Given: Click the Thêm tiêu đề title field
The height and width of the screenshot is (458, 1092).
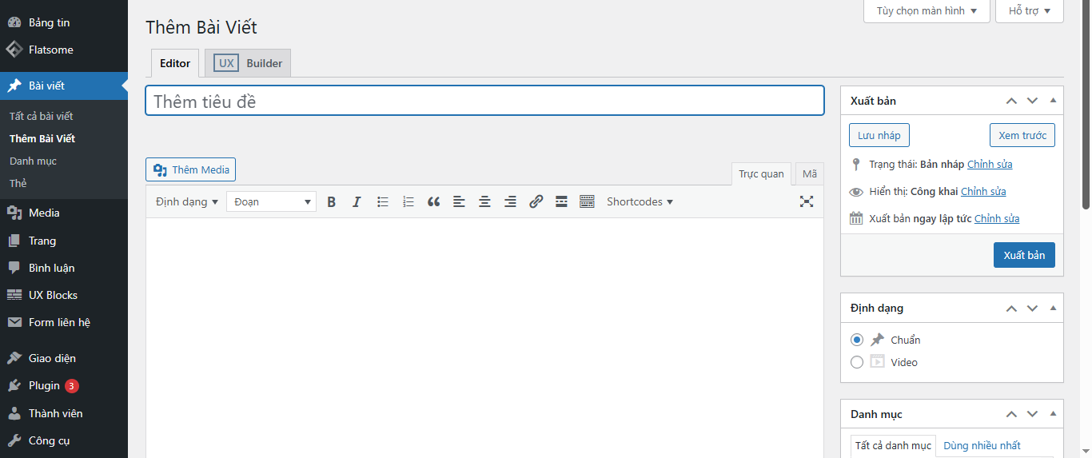Looking at the screenshot, I should 484,102.
